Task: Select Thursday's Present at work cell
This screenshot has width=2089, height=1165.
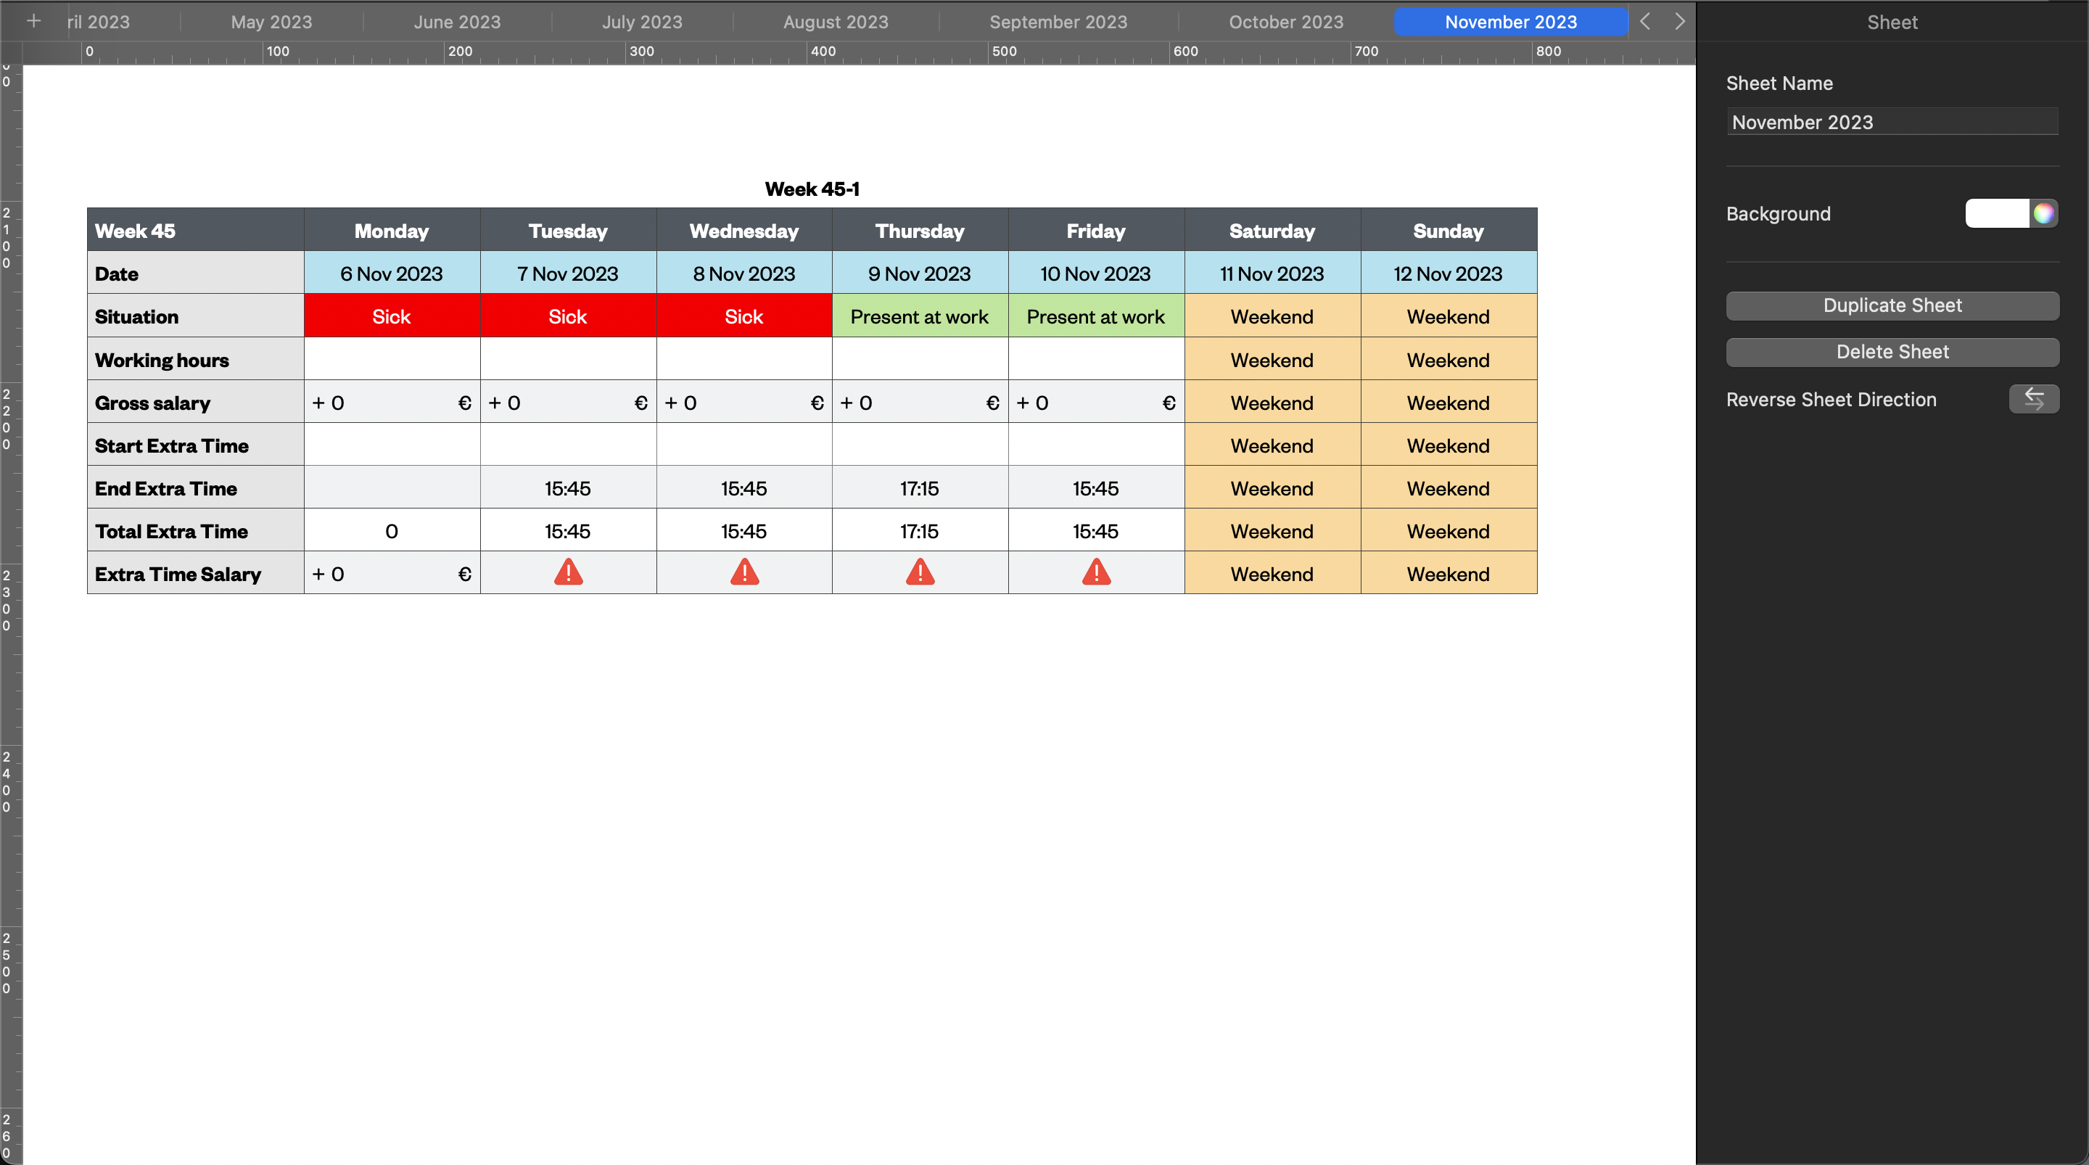Action: (x=920, y=316)
